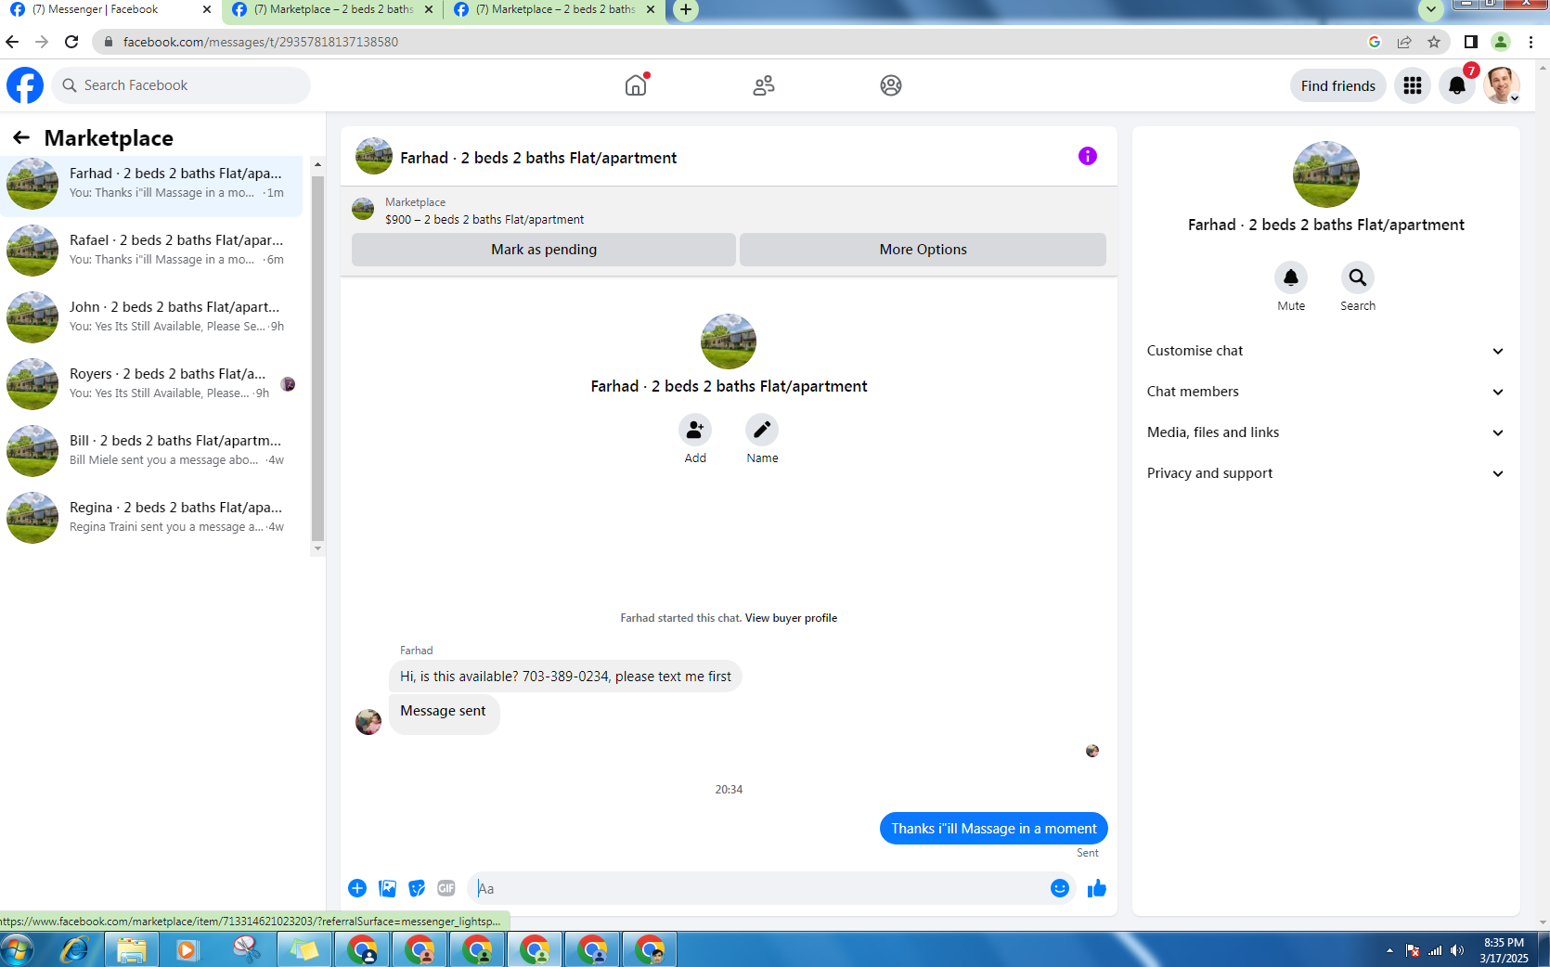Click the 'Thanks i"ill Massage in a moment' message
Viewport: 1550px width, 967px height.
(993, 829)
